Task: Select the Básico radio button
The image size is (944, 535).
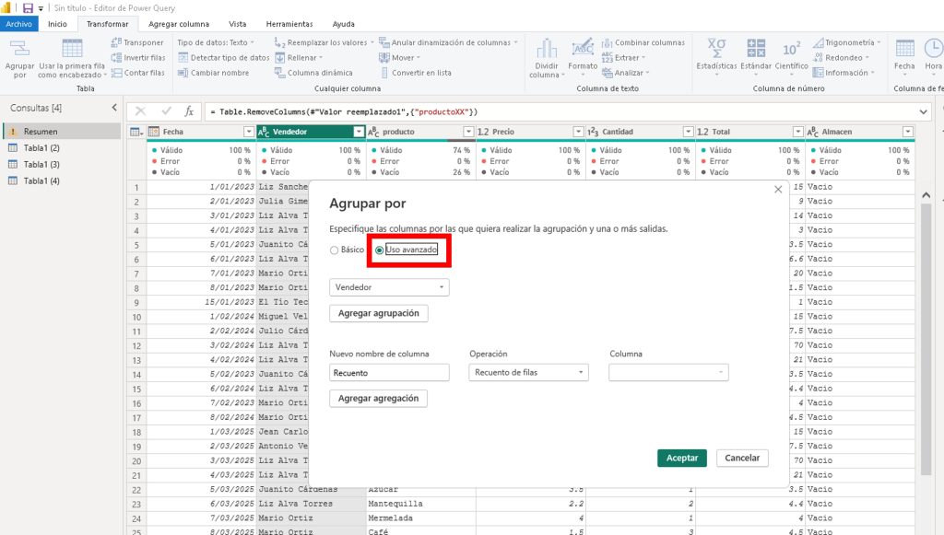Action: tap(335, 250)
